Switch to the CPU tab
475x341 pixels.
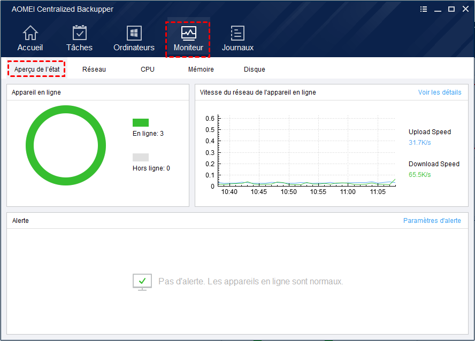click(148, 69)
